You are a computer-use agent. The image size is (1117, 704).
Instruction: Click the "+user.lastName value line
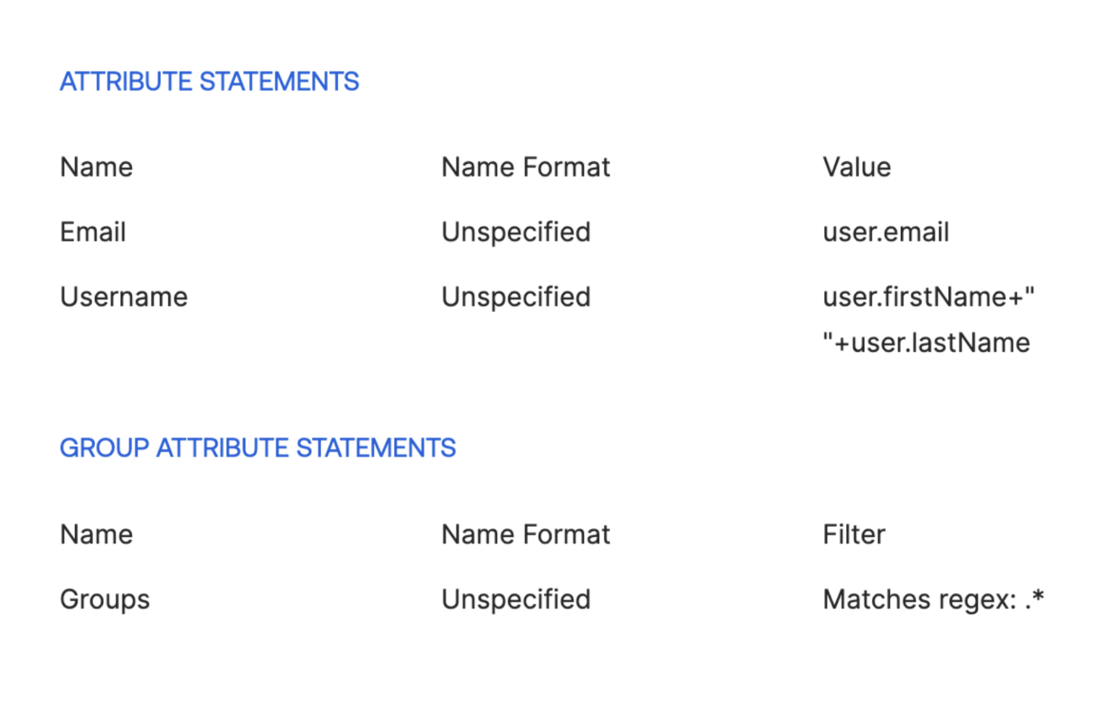[926, 343]
